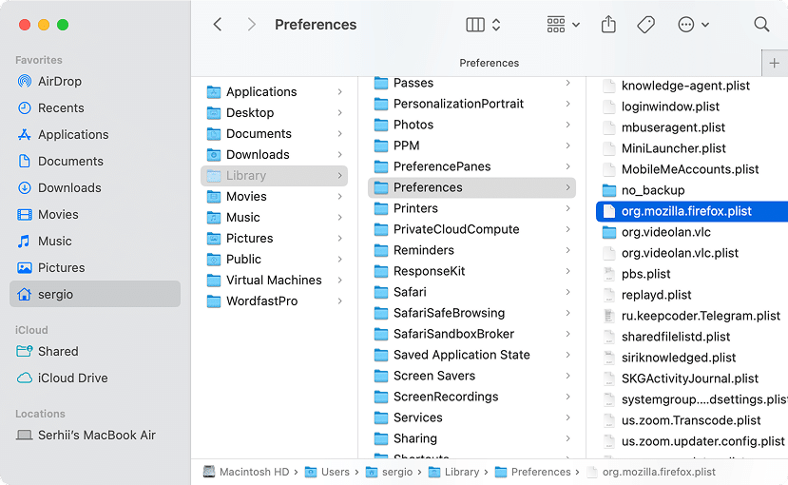Open the More actions ellipsis menu
This screenshot has width=788, height=485.
(x=693, y=24)
